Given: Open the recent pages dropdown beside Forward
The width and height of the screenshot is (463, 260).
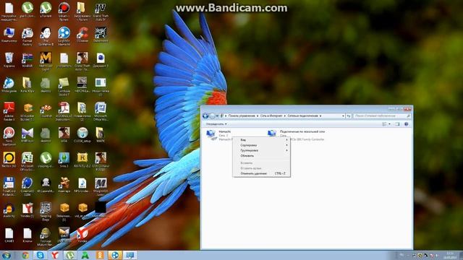Looking at the screenshot, I should point(217,116).
